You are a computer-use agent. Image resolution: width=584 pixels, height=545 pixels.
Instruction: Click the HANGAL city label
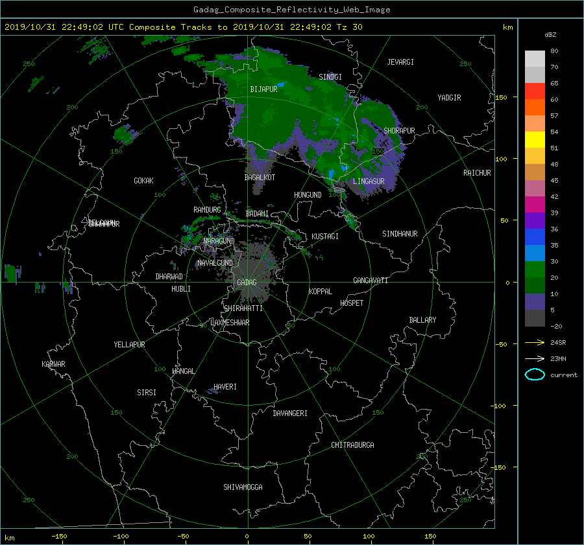coord(184,371)
